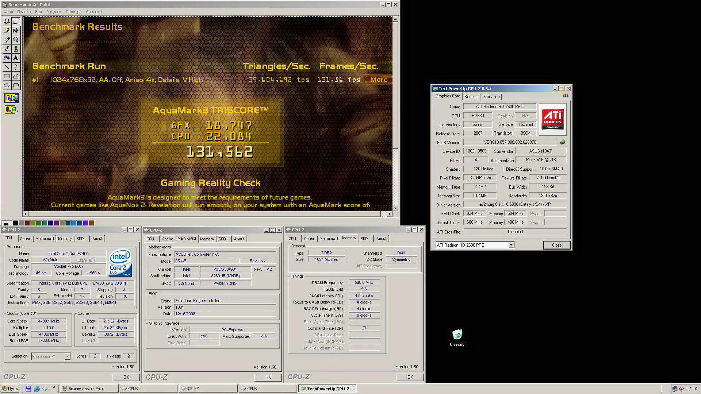
Task: Switch to TechPowerUp GPU-Z taskbar button
Action: (x=327, y=389)
